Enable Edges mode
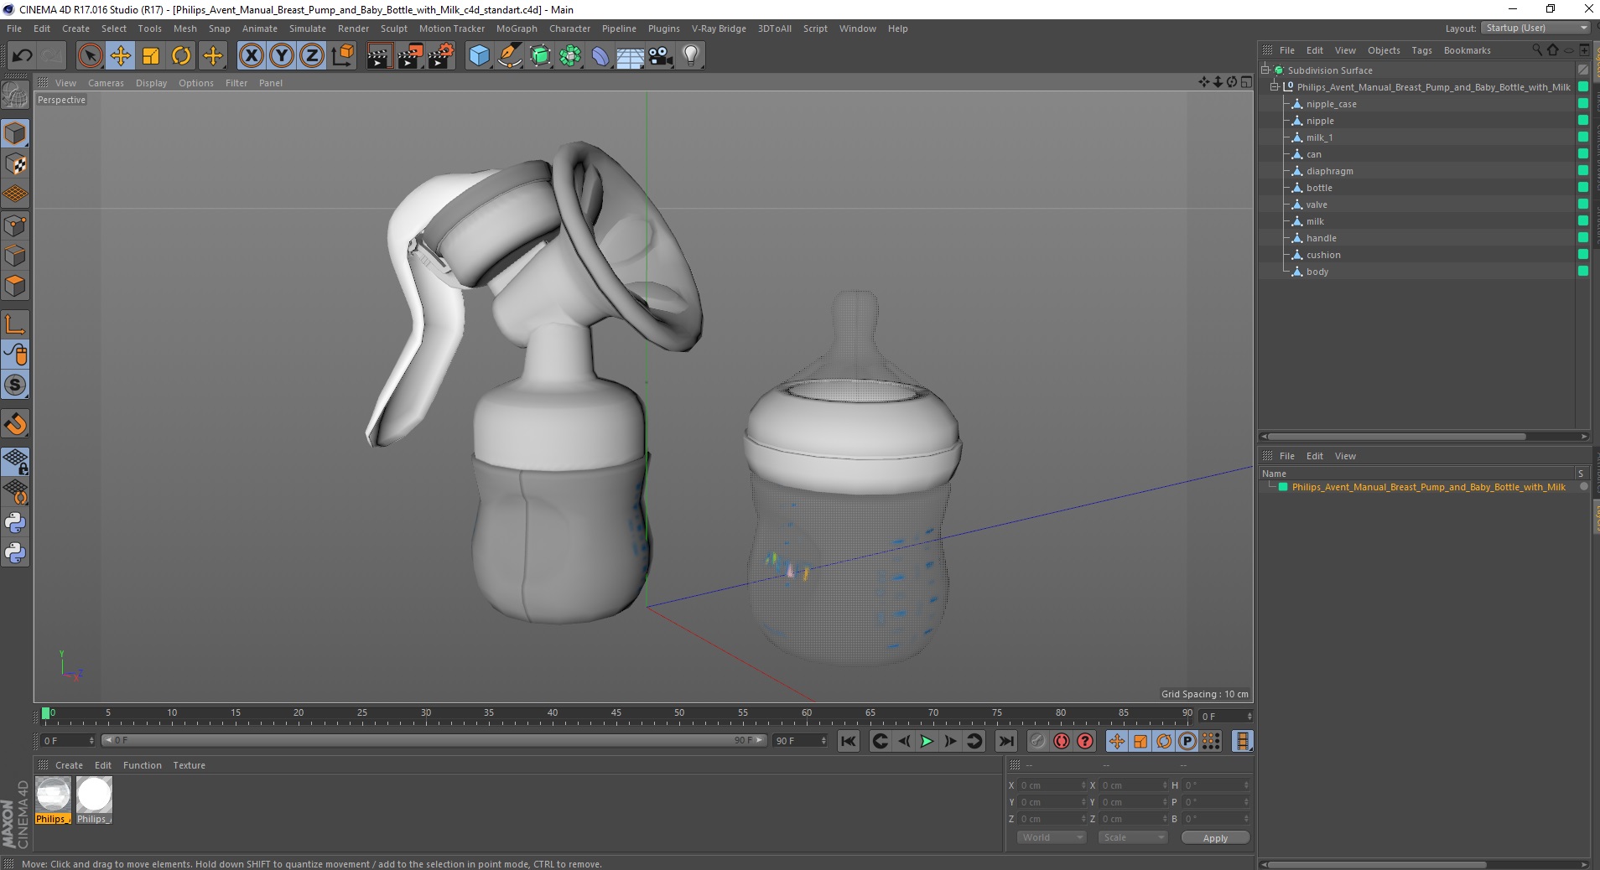The width and height of the screenshot is (1600, 870). click(15, 256)
